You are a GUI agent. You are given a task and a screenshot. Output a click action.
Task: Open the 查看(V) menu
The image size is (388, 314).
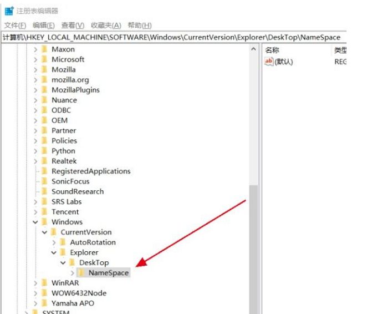[73, 26]
